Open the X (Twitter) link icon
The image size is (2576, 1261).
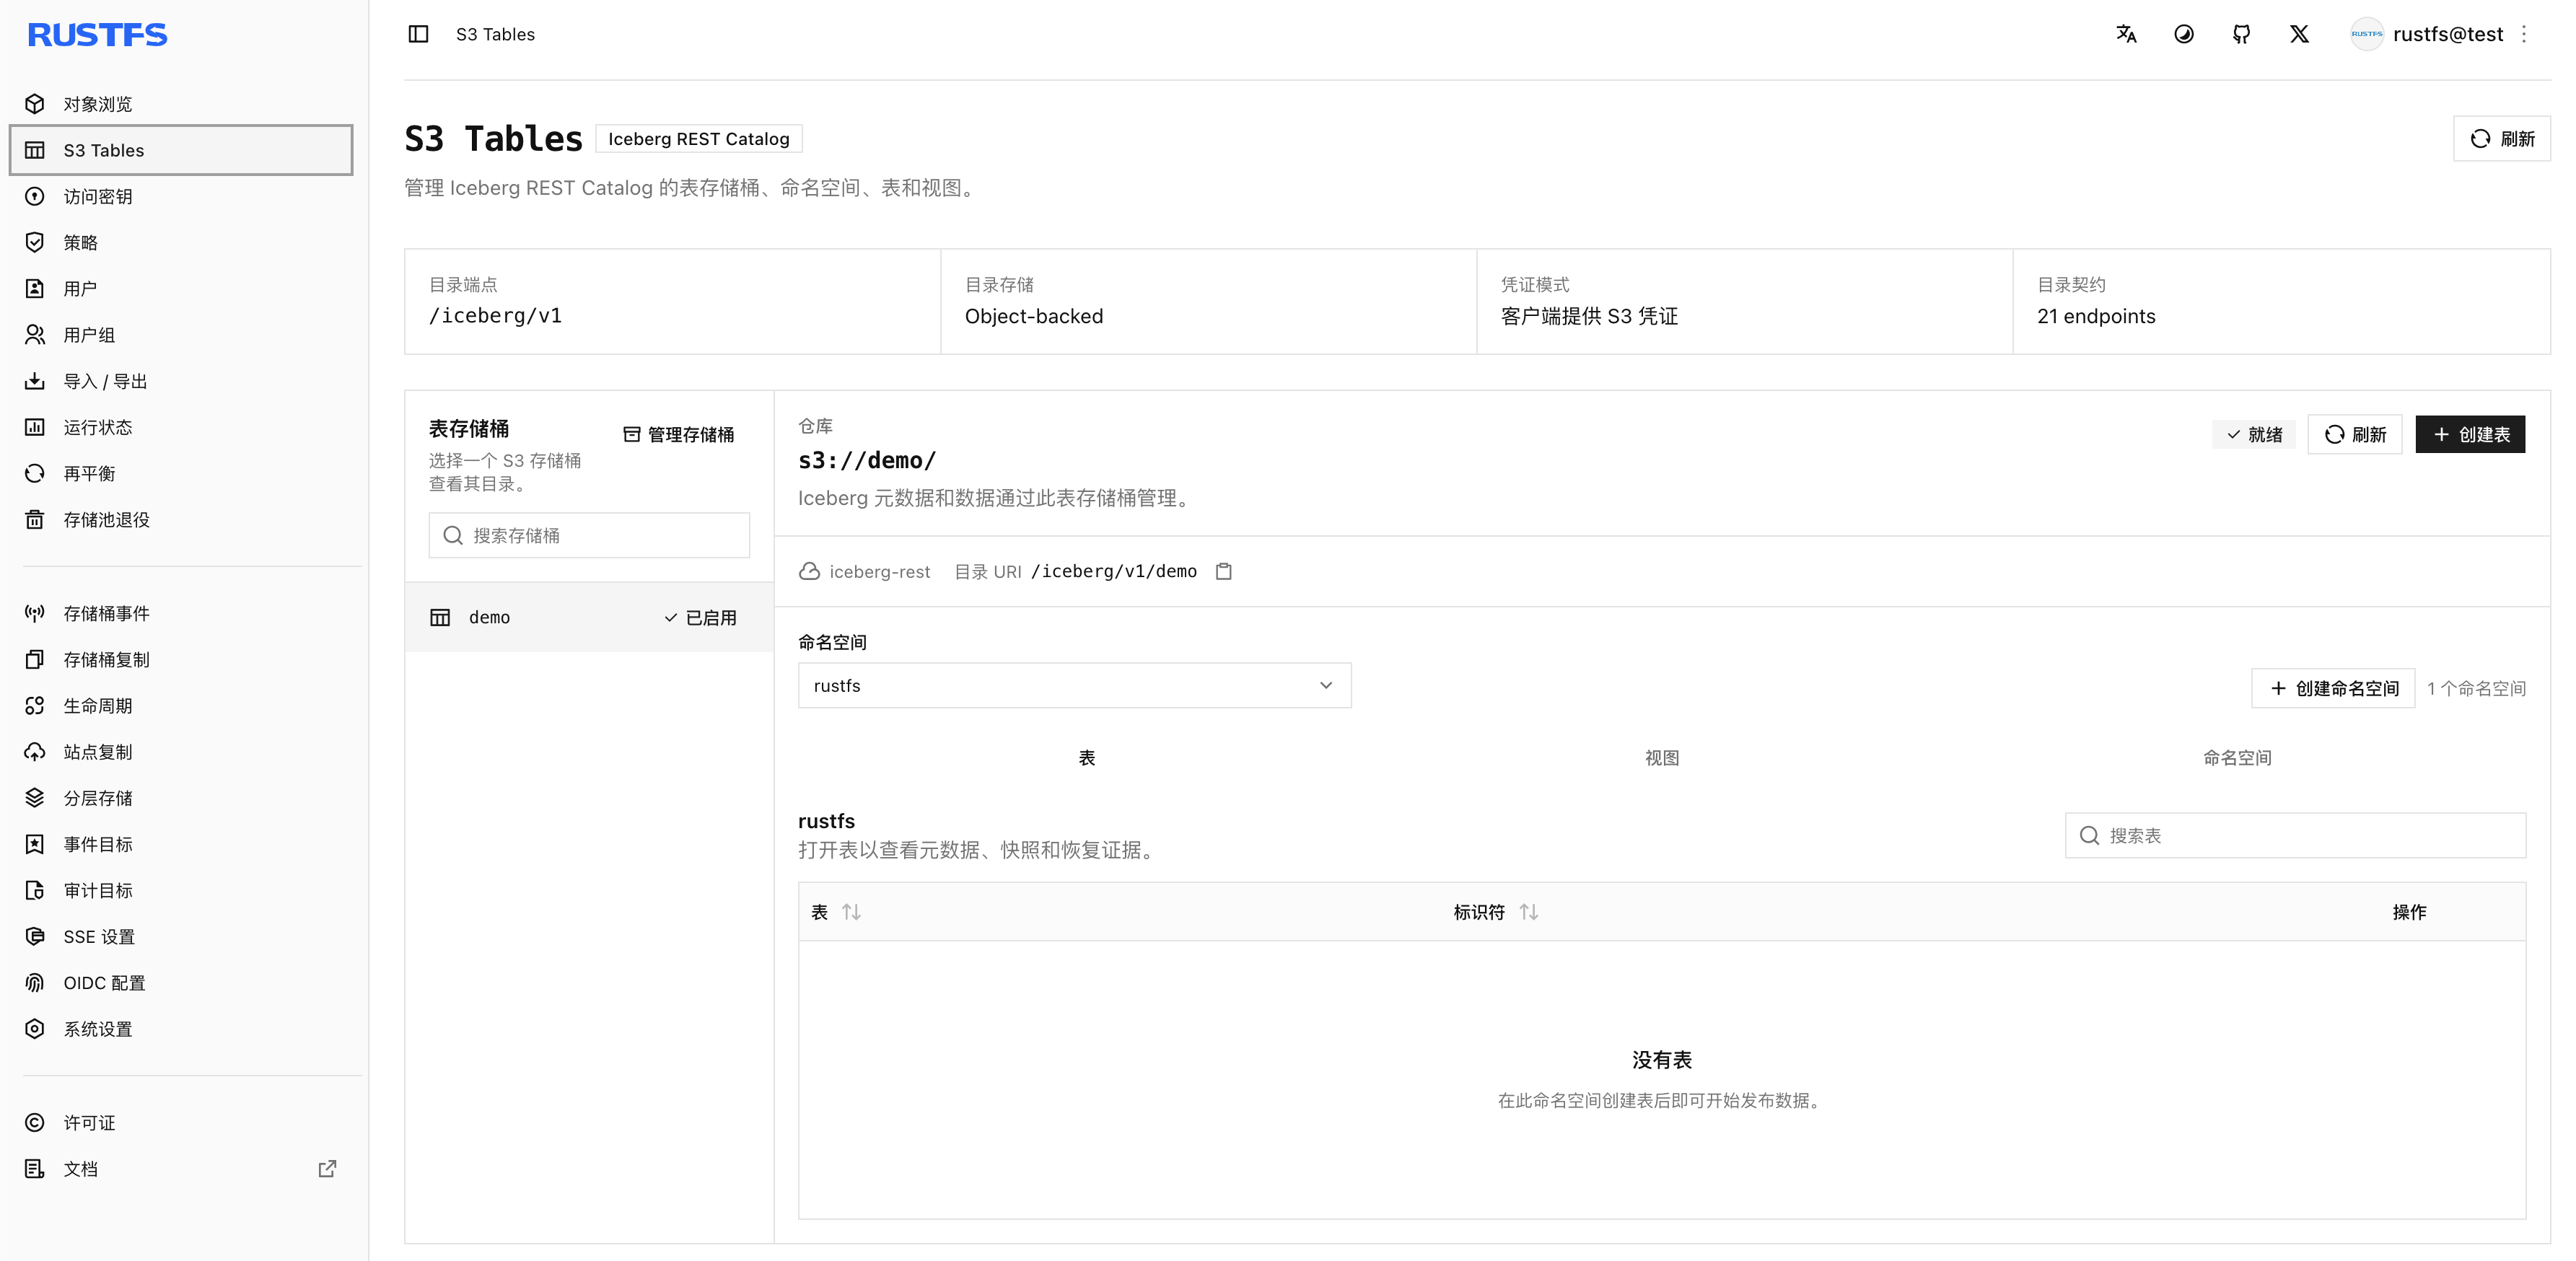[x=2300, y=34]
